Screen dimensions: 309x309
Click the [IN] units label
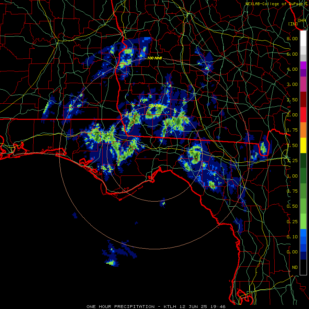click(x=293, y=24)
